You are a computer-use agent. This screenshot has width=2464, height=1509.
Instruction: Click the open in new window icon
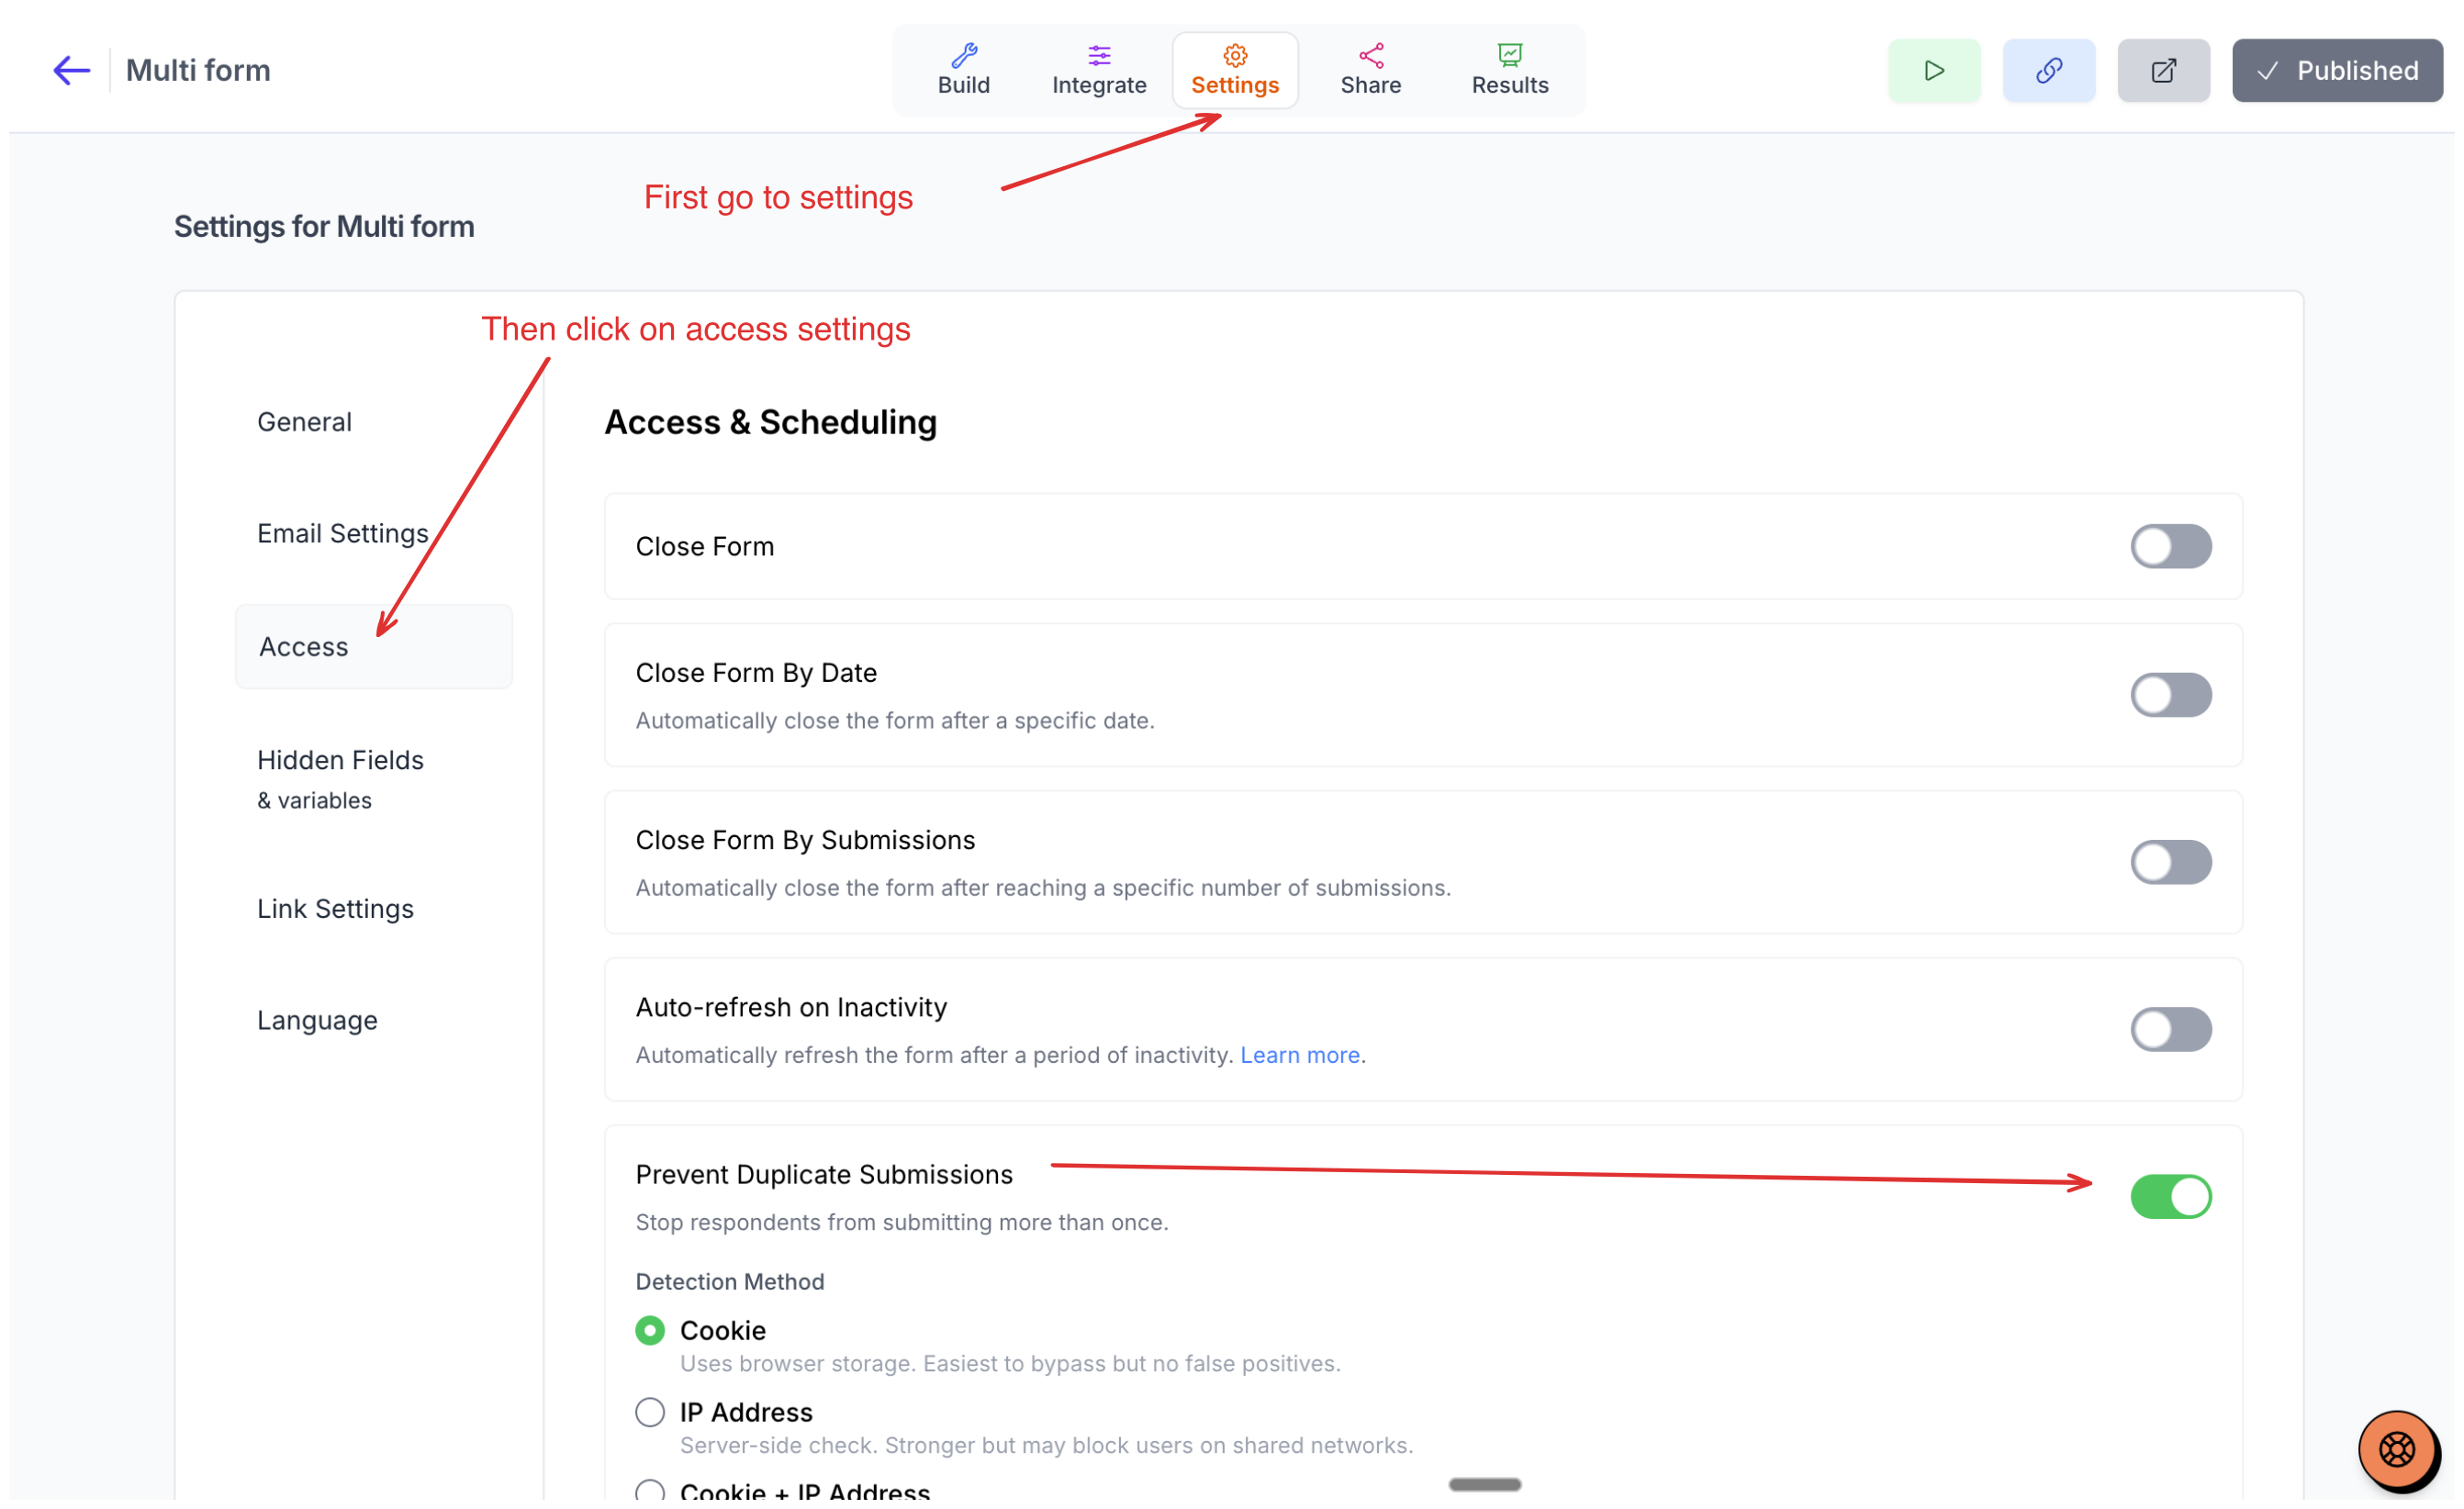(2164, 71)
